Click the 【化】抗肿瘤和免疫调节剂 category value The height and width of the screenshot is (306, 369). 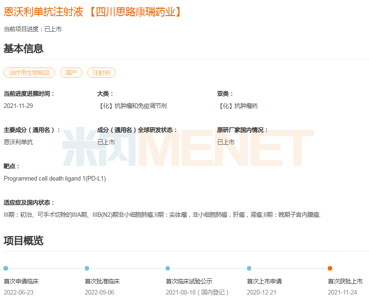tap(132, 106)
